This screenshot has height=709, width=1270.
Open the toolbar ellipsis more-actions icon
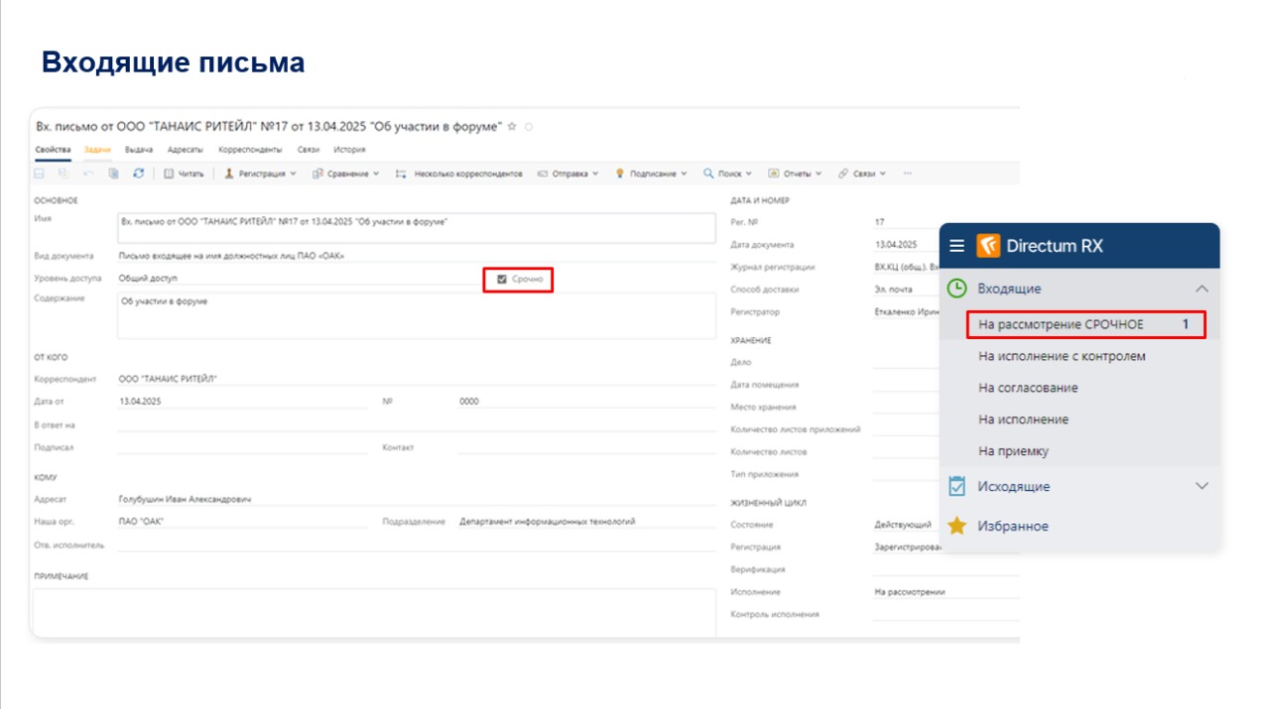(x=907, y=174)
